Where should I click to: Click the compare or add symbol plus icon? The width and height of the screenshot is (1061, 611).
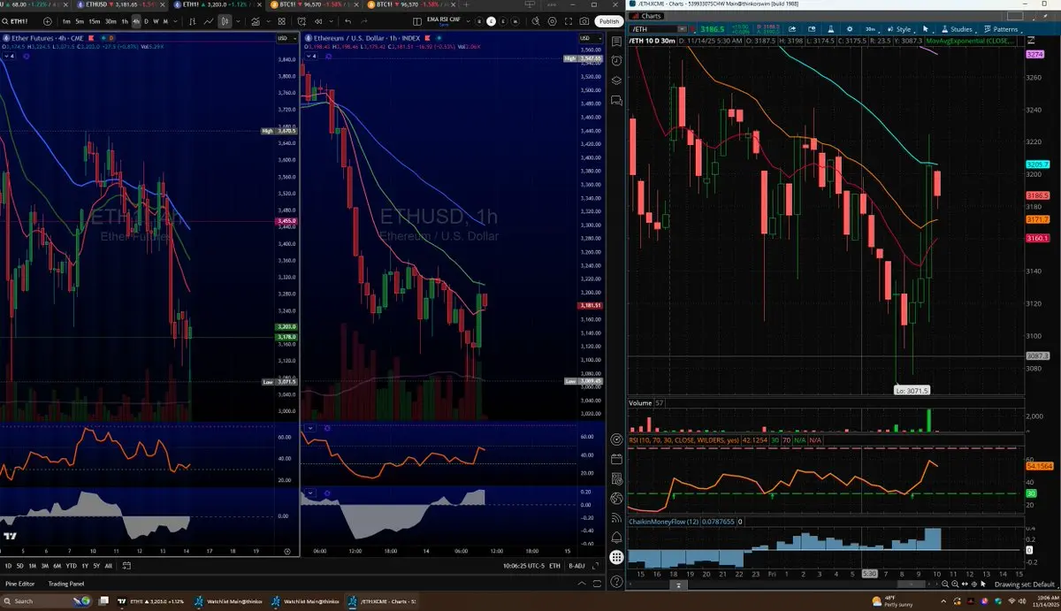point(48,21)
